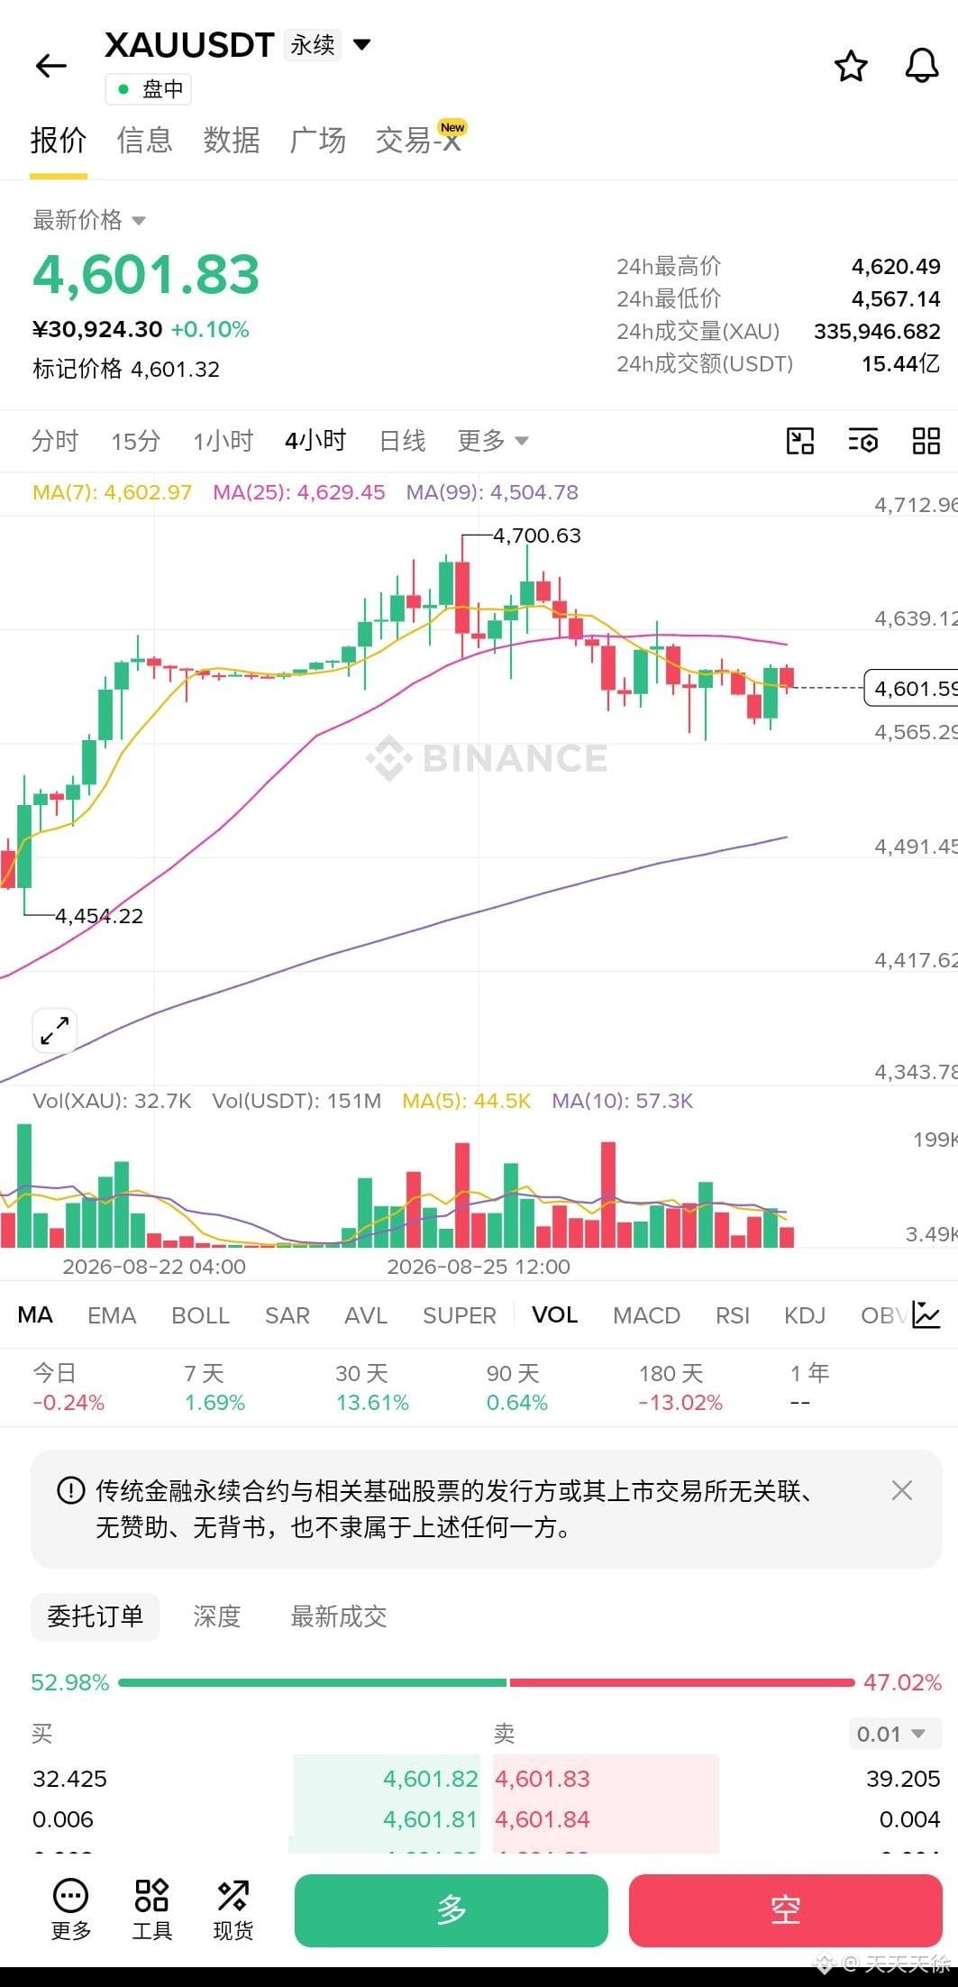The height and width of the screenshot is (1987, 958).
Task: Toggle the VOL sub-indicator
Action: pyautogui.click(x=554, y=1315)
